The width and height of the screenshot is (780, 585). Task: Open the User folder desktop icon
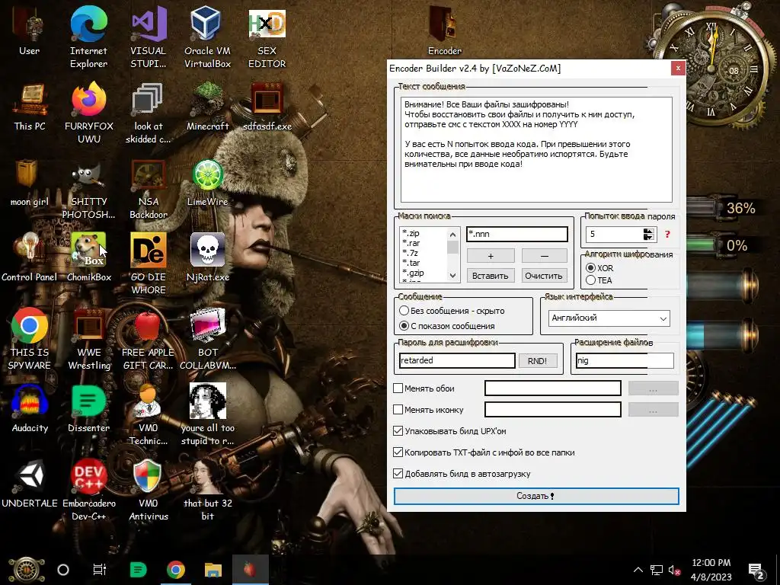pos(29,30)
